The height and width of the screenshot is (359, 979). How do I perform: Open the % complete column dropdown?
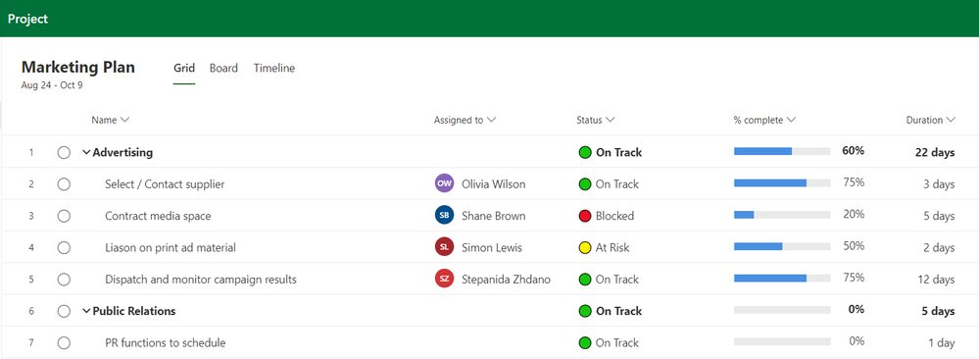(791, 120)
